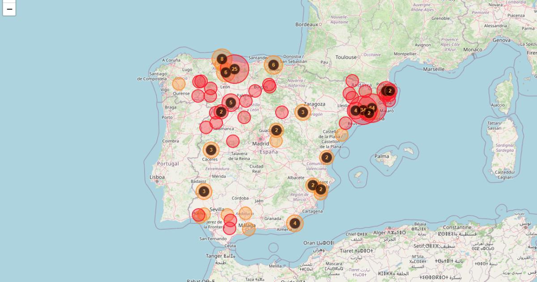Viewport: 537px width, 282px height.
Task: Select the orange circle near Castelló de la Plana
Action: tap(341, 135)
